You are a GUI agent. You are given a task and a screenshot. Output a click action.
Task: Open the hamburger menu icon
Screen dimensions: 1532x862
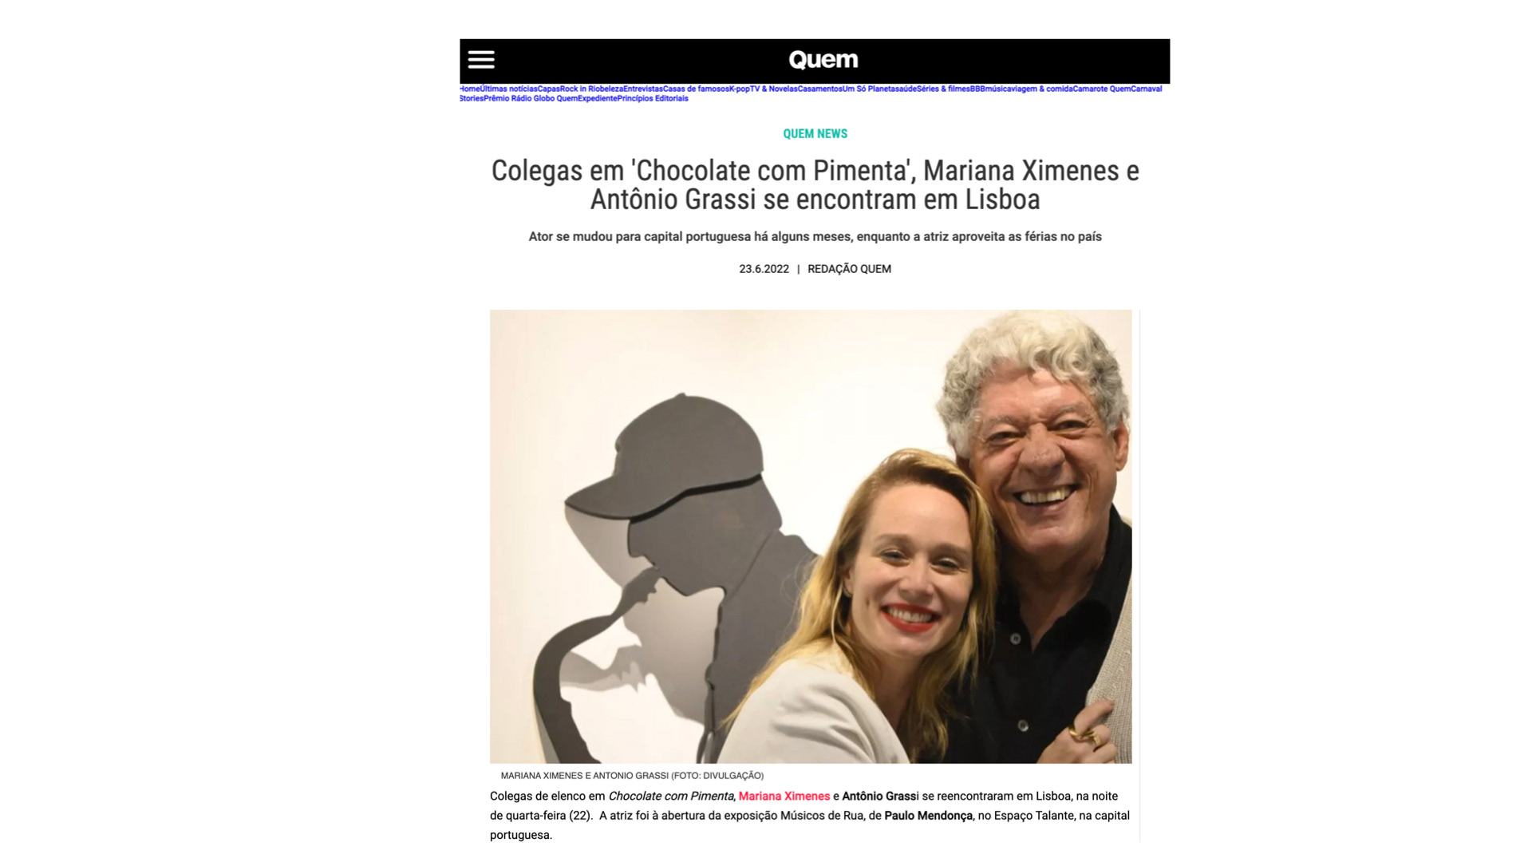pos(481,60)
